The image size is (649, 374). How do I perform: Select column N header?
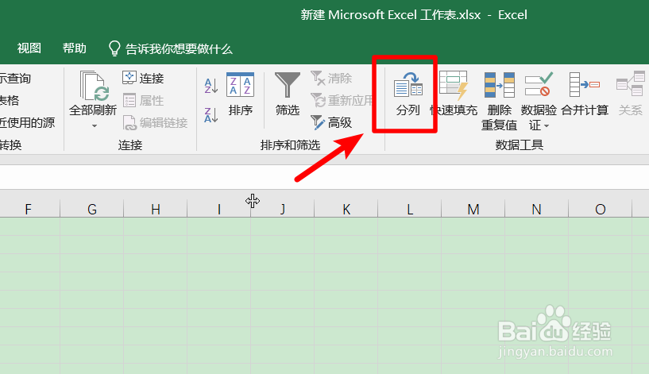pyautogui.click(x=536, y=209)
